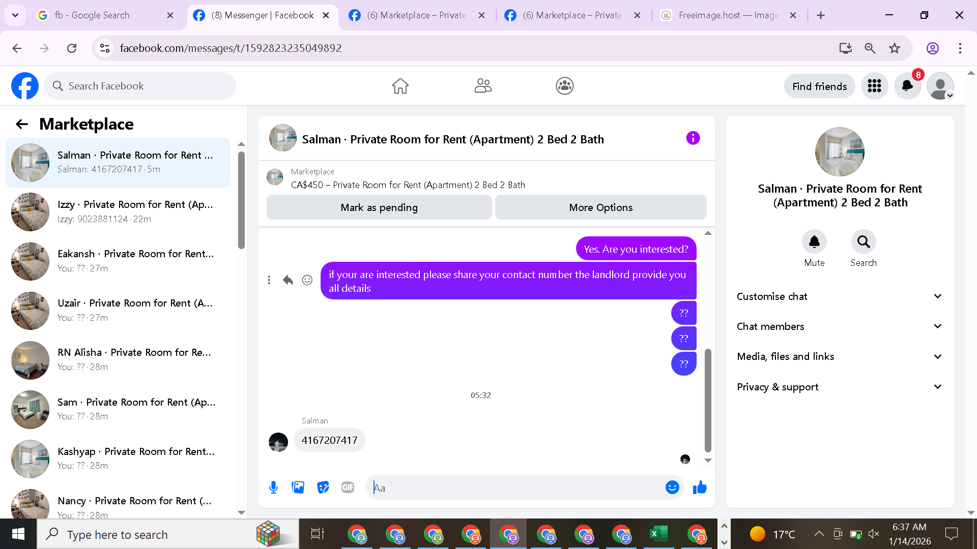Image resolution: width=977 pixels, height=549 pixels.
Task: Open conversation information icon
Action: [693, 138]
